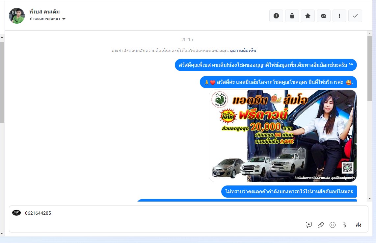Click chat scrollbar down arrow
This screenshot has width=376, height=243.
coord(370,199)
